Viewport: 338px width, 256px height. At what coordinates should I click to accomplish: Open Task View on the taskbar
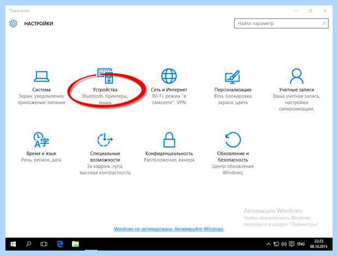click(x=44, y=244)
